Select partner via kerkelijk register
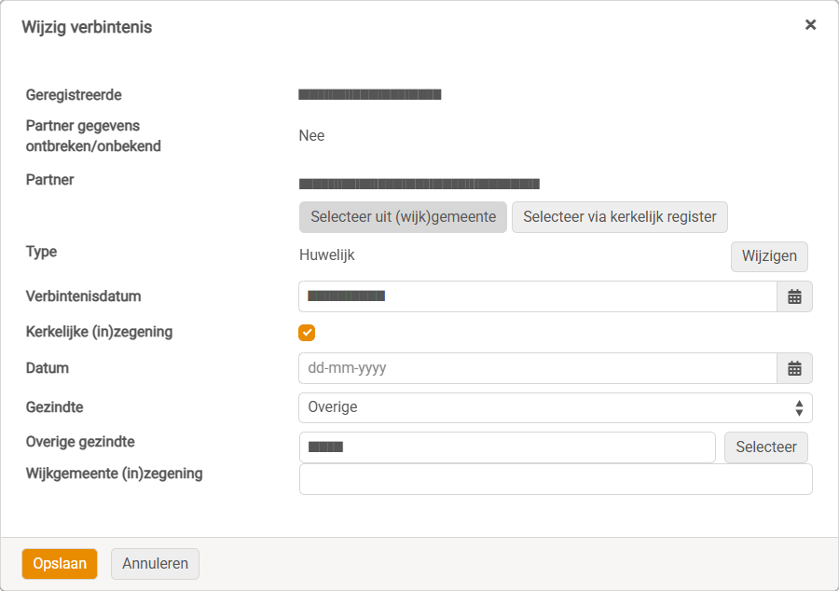839x591 pixels. point(620,217)
